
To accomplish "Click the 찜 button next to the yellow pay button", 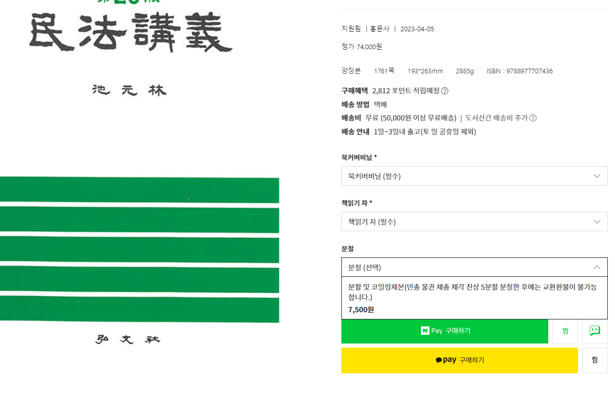I will (x=594, y=360).
